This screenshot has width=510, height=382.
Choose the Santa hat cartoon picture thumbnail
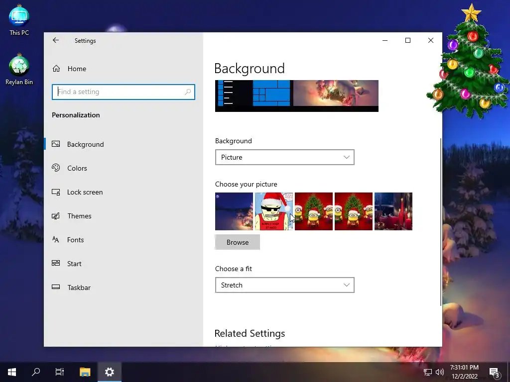click(x=274, y=211)
